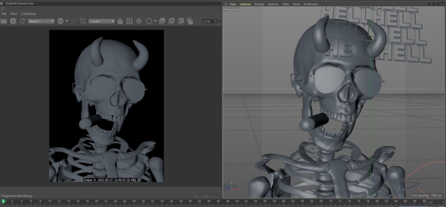Expand arrow beside the circle icon
This screenshot has width=446, height=207.
pyautogui.click(x=155, y=21)
